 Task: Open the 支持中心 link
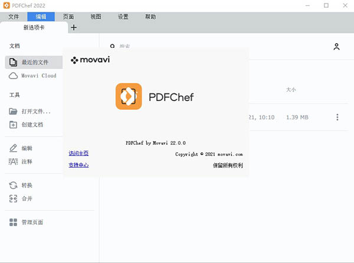78,165
